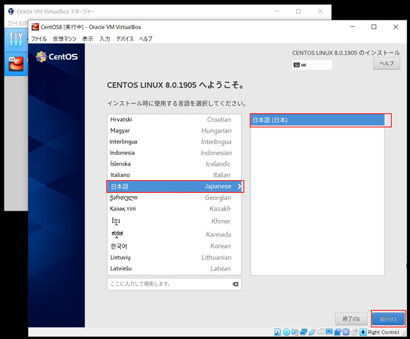The height and width of the screenshot is (339, 410).
Task: Click the CentOS logo in the sidebar
Action: pos(57,56)
